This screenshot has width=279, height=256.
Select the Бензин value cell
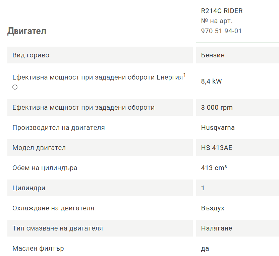[237, 55]
